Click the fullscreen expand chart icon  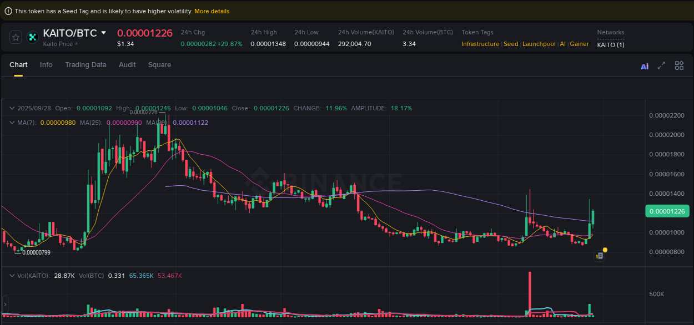(x=661, y=65)
